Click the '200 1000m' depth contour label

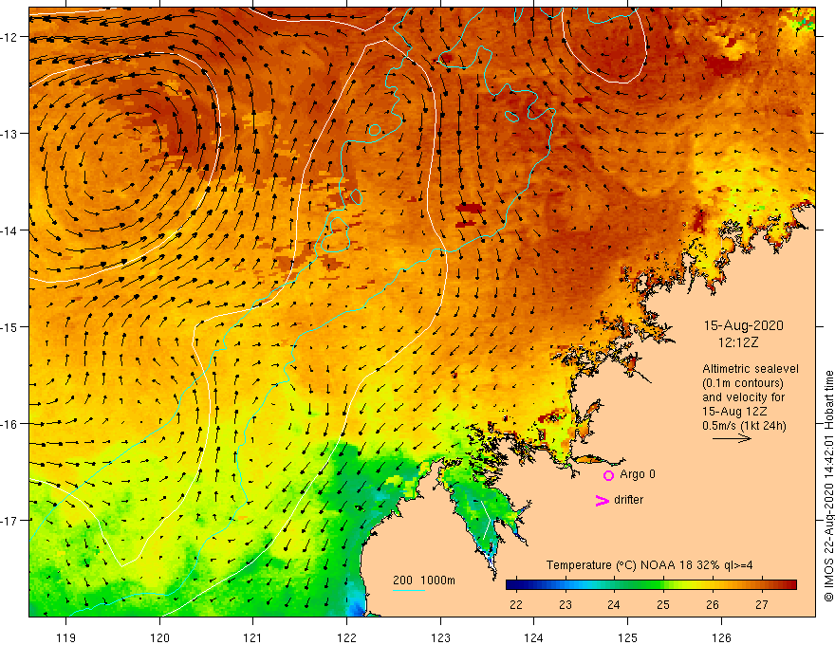click(424, 580)
